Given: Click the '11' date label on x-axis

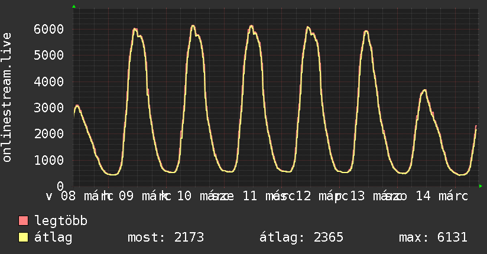Looking at the screenshot, I should pyautogui.click(x=250, y=196).
